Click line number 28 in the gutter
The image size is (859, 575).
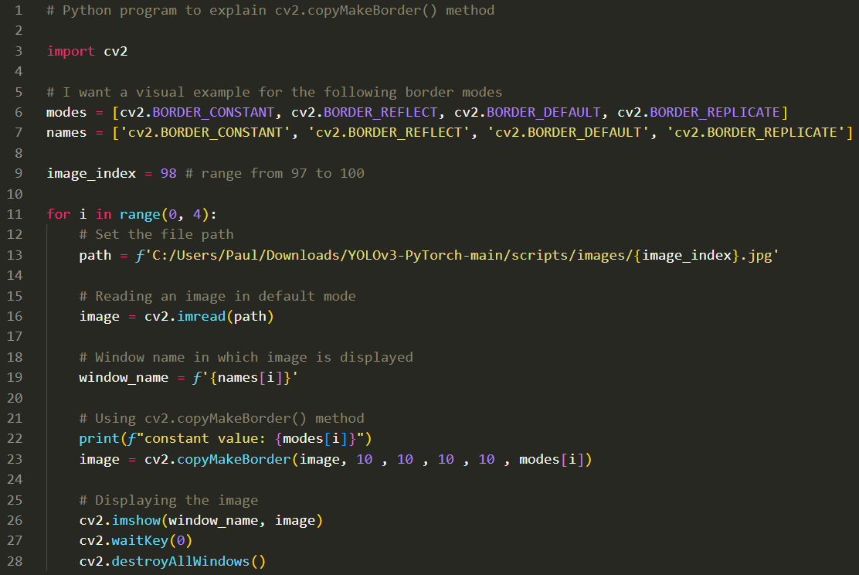coord(15,561)
